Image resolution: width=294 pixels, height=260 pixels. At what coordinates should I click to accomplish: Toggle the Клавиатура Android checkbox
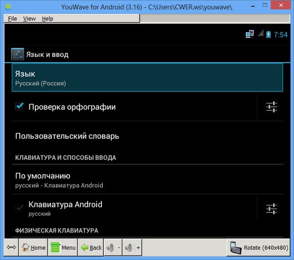20,208
